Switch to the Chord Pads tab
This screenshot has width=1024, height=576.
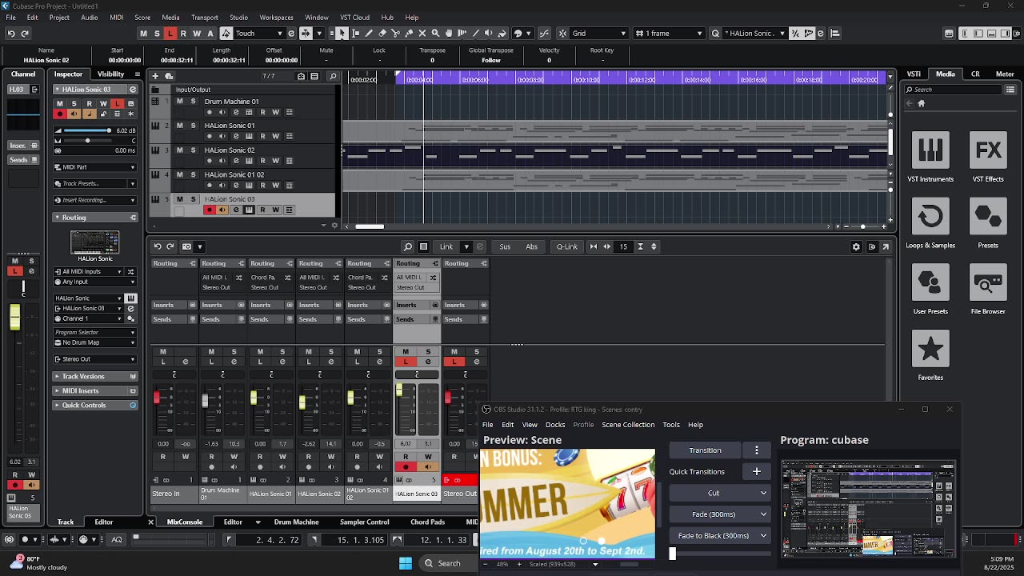tap(427, 522)
